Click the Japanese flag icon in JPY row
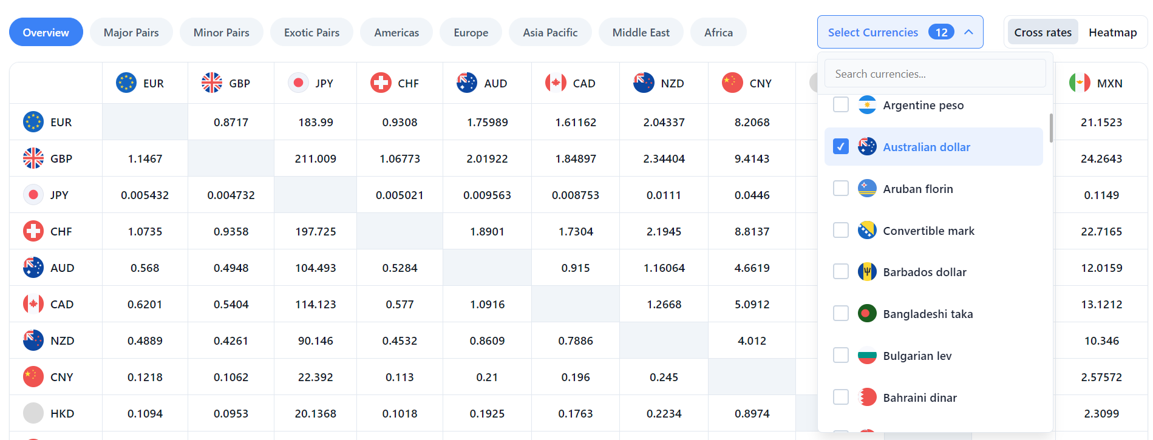This screenshot has height=440, width=1153. [x=33, y=194]
